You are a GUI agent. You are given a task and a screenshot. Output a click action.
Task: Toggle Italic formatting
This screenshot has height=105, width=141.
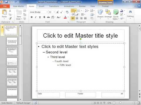pos(36,17)
